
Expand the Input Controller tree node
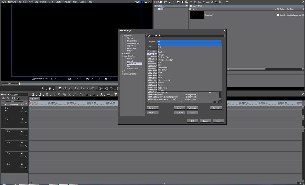[123, 74]
